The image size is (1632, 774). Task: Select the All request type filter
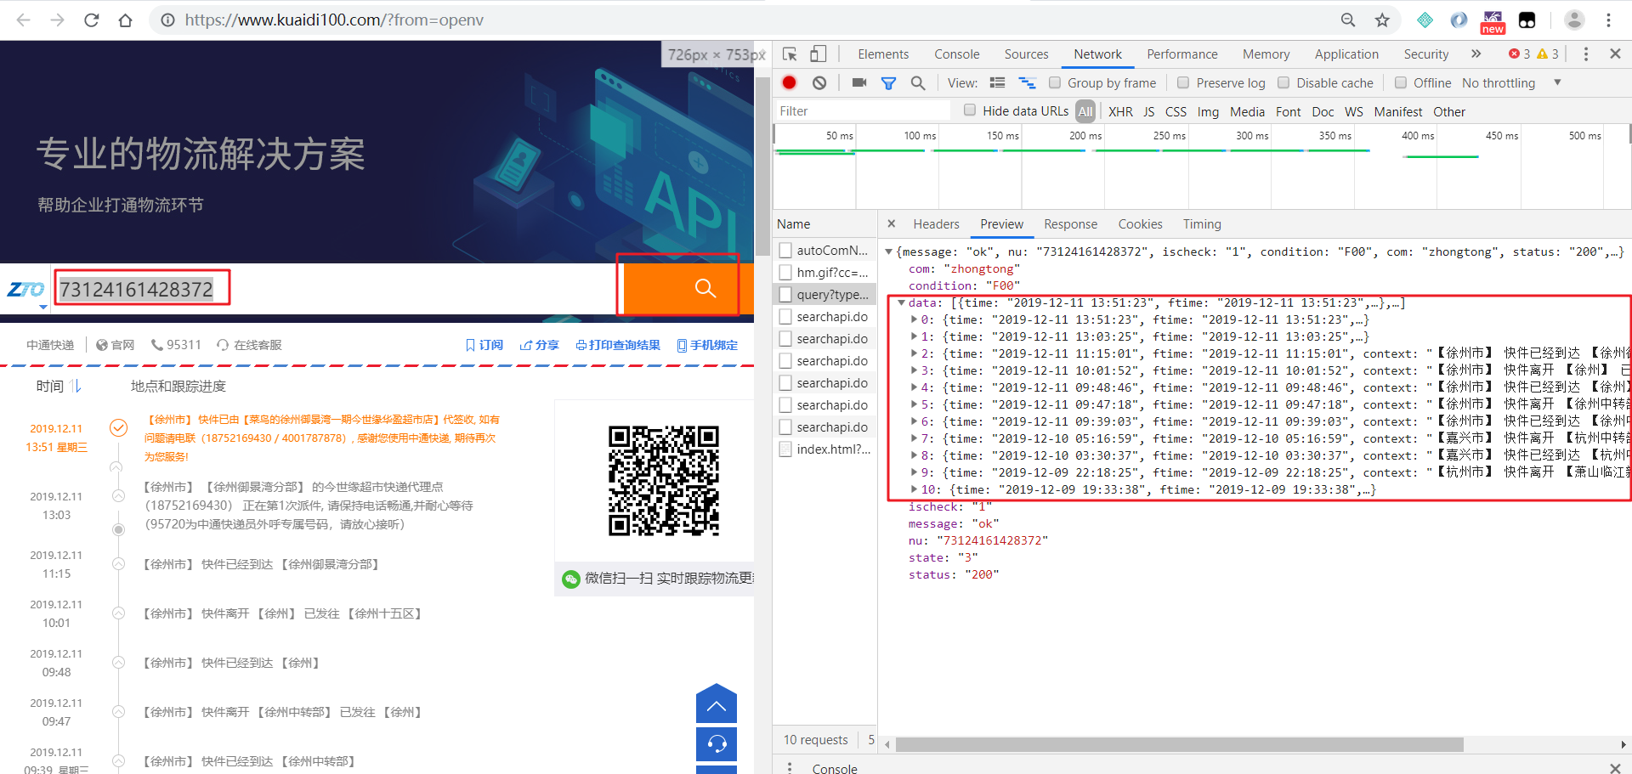pyautogui.click(x=1085, y=111)
